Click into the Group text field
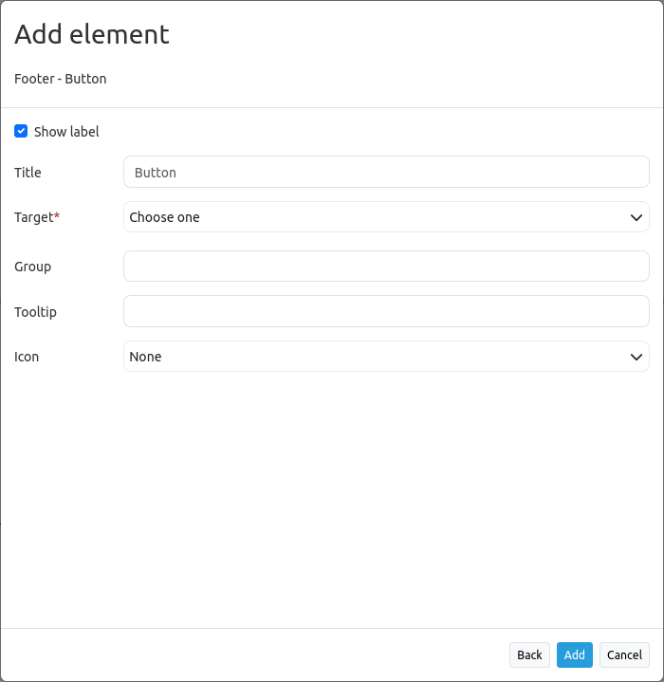664x682 pixels. 386,267
